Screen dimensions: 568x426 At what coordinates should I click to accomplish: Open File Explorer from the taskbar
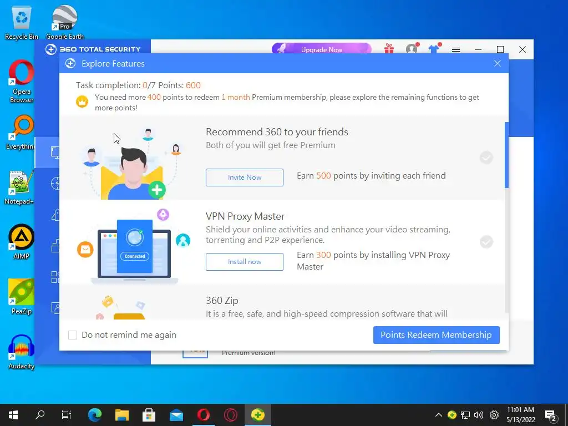point(122,415)
